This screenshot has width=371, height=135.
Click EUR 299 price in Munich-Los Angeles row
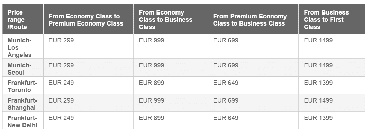coord(61,40)
